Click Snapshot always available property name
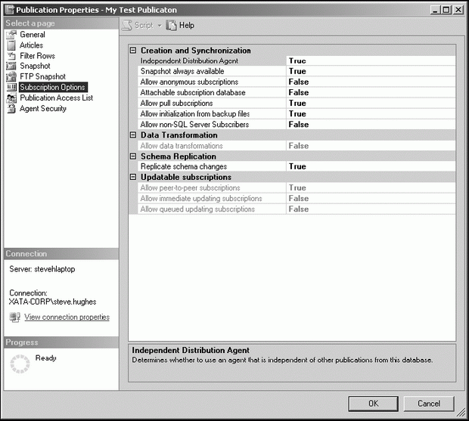 point(182,71)
